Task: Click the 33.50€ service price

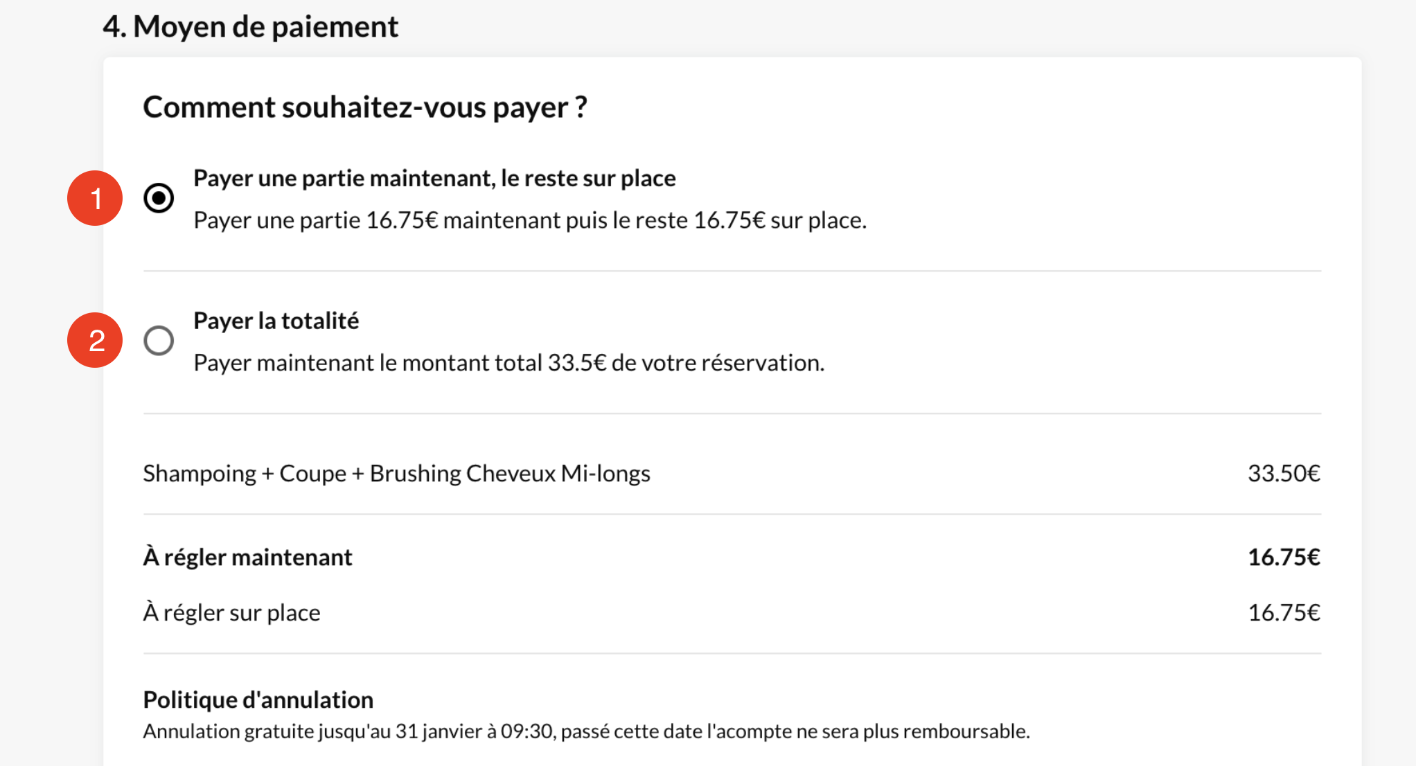Action: 1284,473
